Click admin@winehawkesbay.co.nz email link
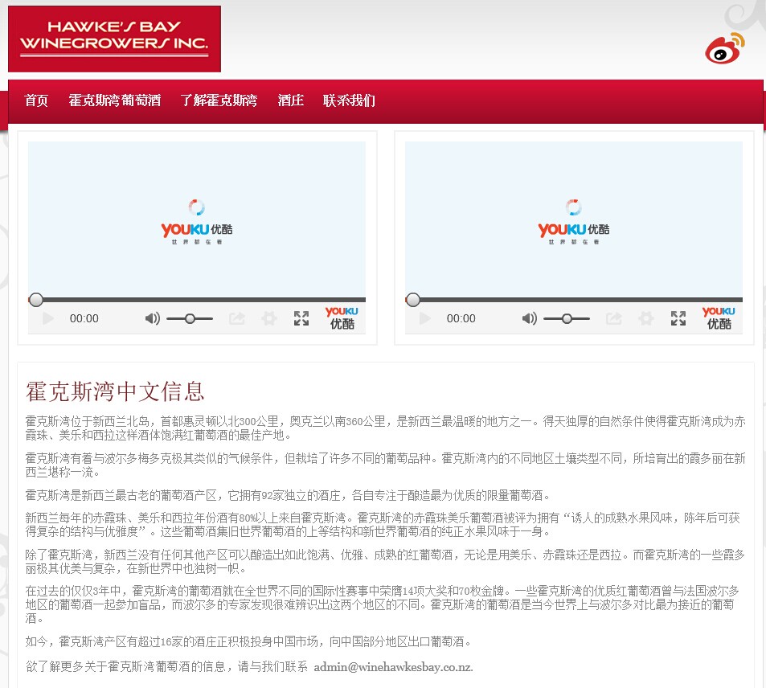 tap(393, 667)
